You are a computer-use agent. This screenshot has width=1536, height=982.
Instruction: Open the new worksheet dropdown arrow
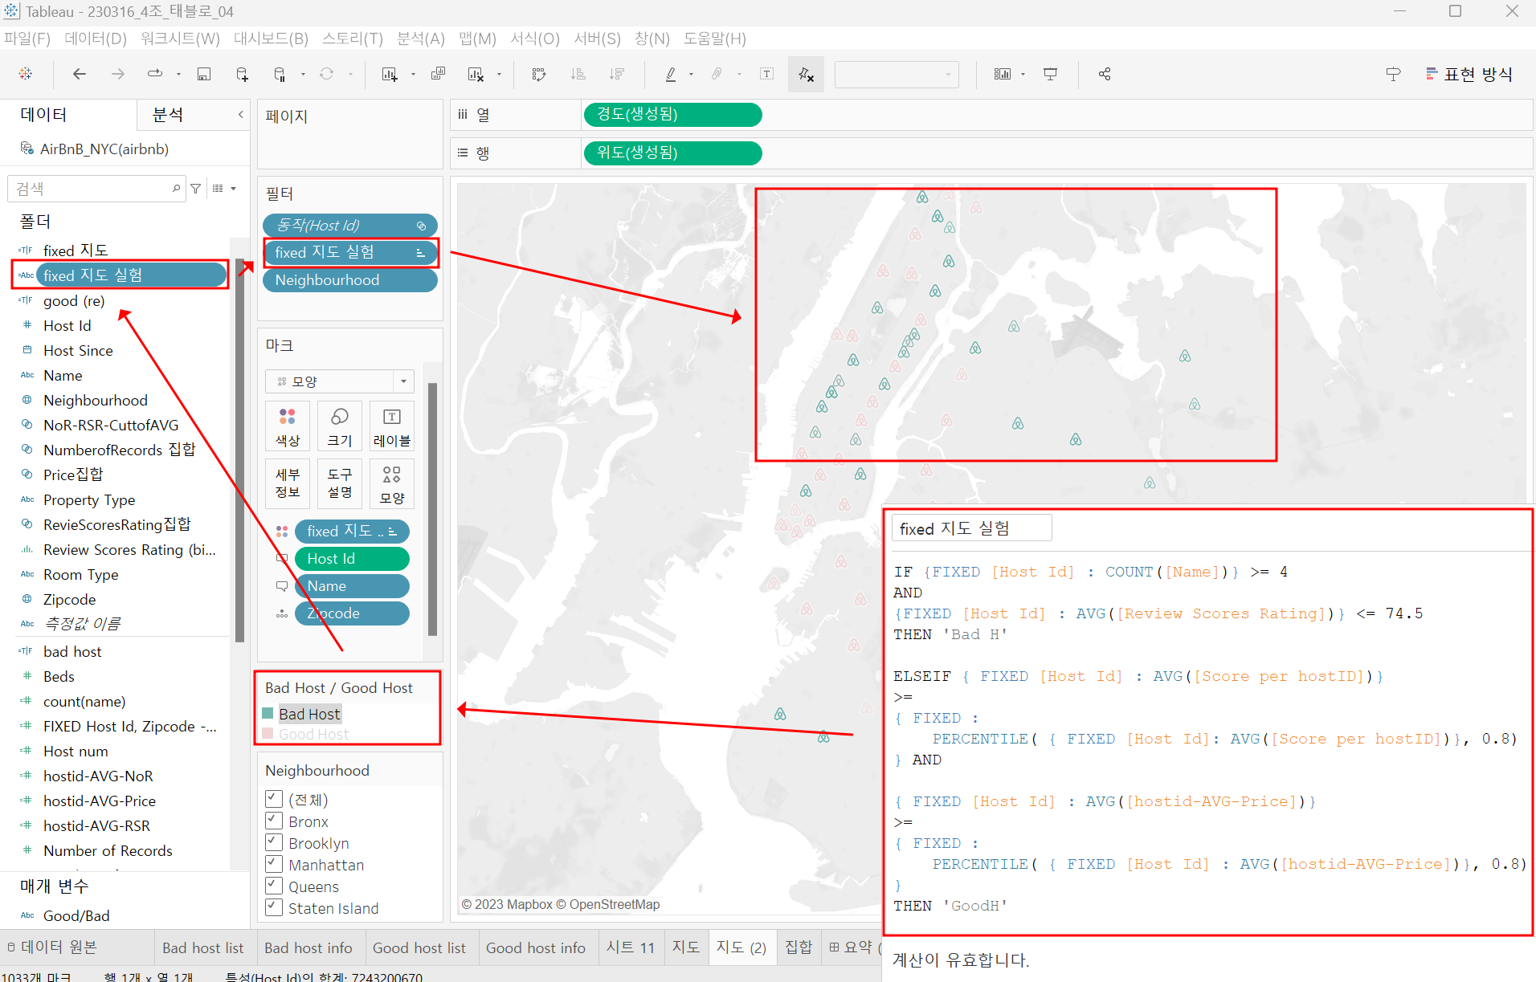coord(413,75)
